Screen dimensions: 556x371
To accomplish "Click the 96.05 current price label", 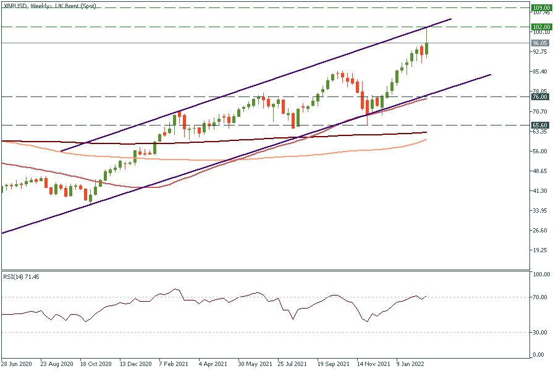I will [541, 43].
